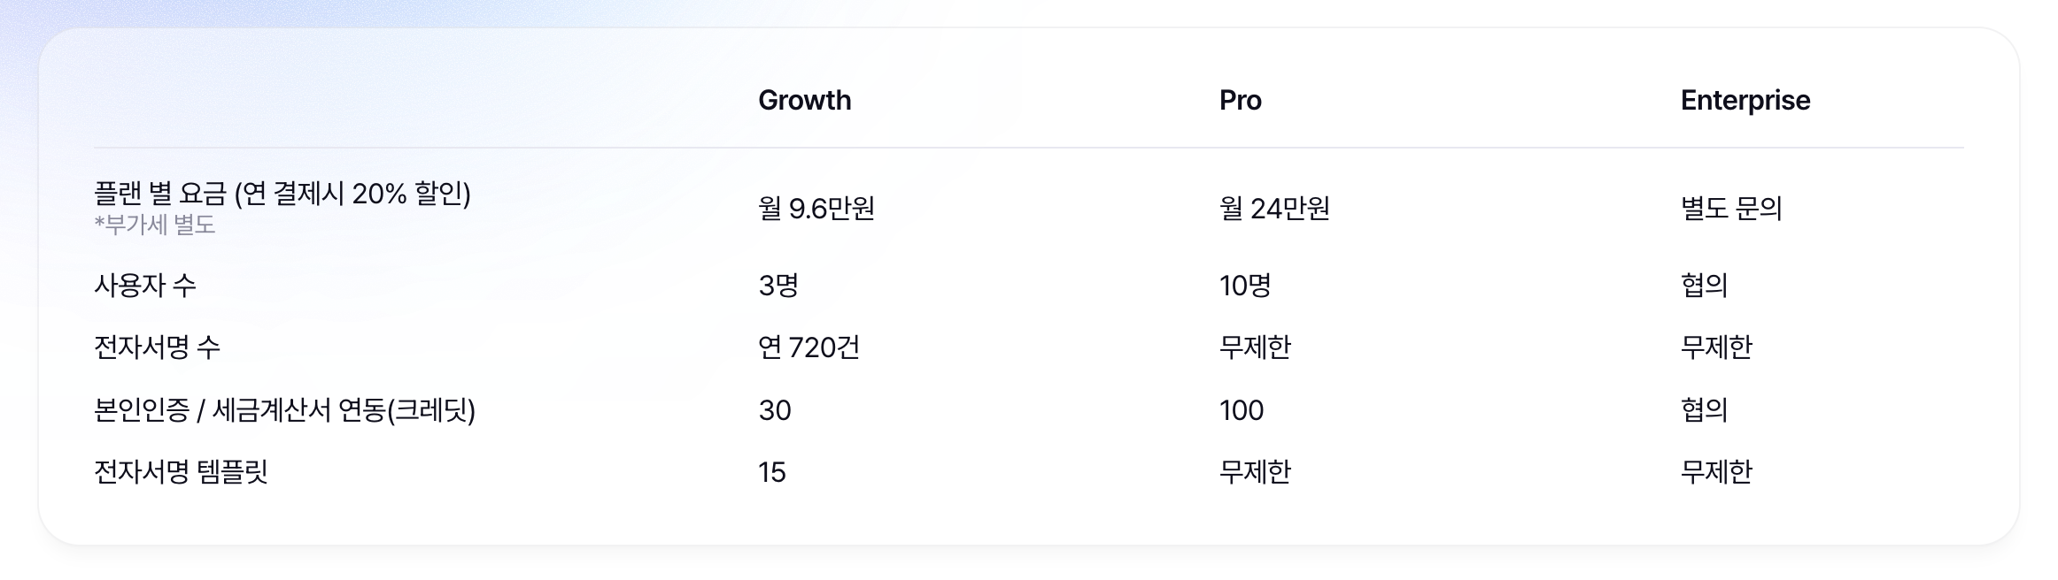Viewport: 2058px width, 580px height.
Task: Click the 전자서명 수 row label
Action: tap(157, 347)
